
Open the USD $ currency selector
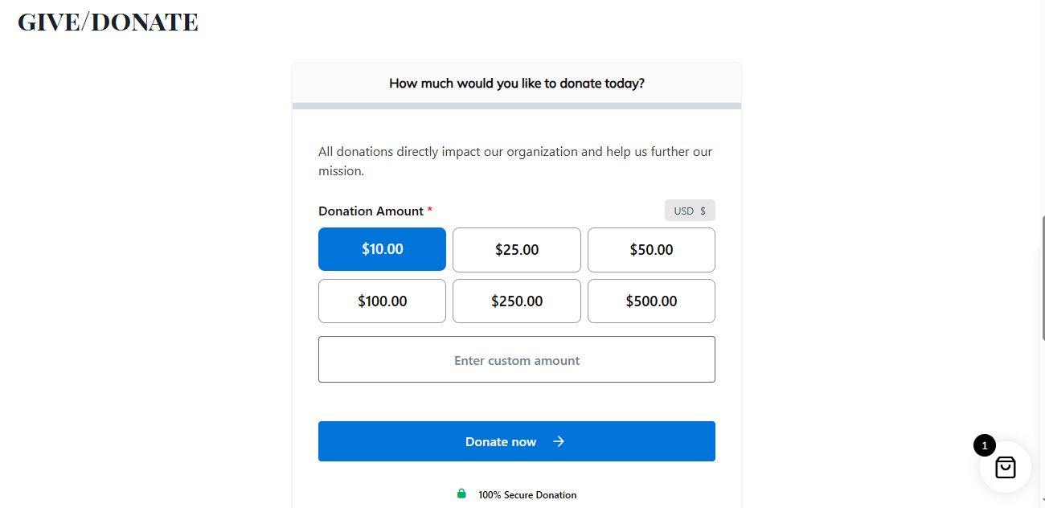tap(689, 211)
